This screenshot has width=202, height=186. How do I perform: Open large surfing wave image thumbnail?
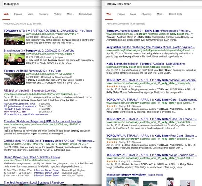click(x=128, y=181)
